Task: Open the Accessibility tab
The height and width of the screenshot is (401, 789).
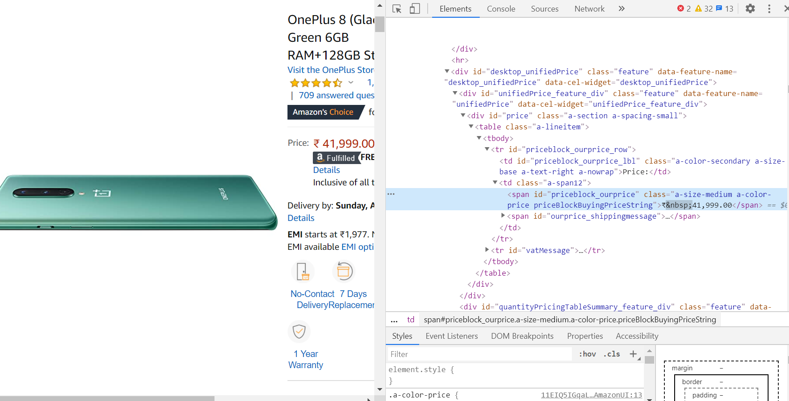Action: point(637,336)
